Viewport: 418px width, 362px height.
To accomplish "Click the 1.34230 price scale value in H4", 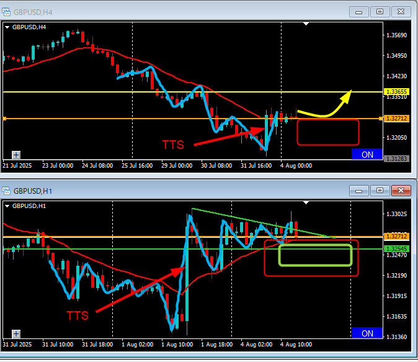I will click(396, 76).
